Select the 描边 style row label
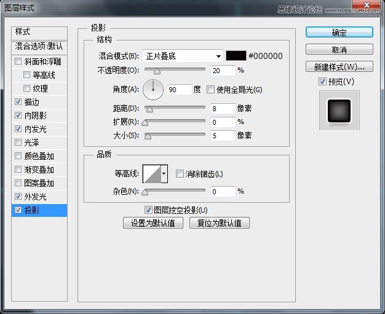The image size is (385, 314). pos(32,102)
